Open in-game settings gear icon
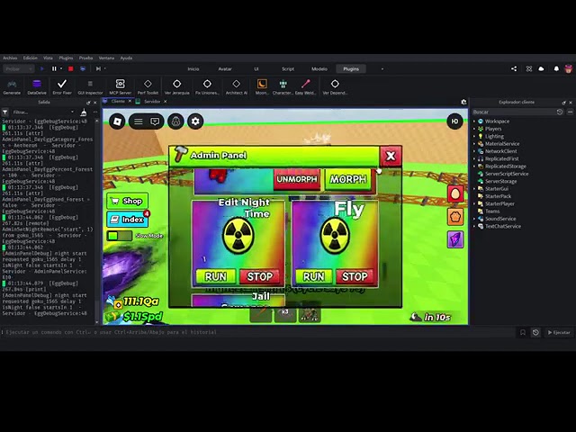576x432 pixels. [x=195, y=121]
